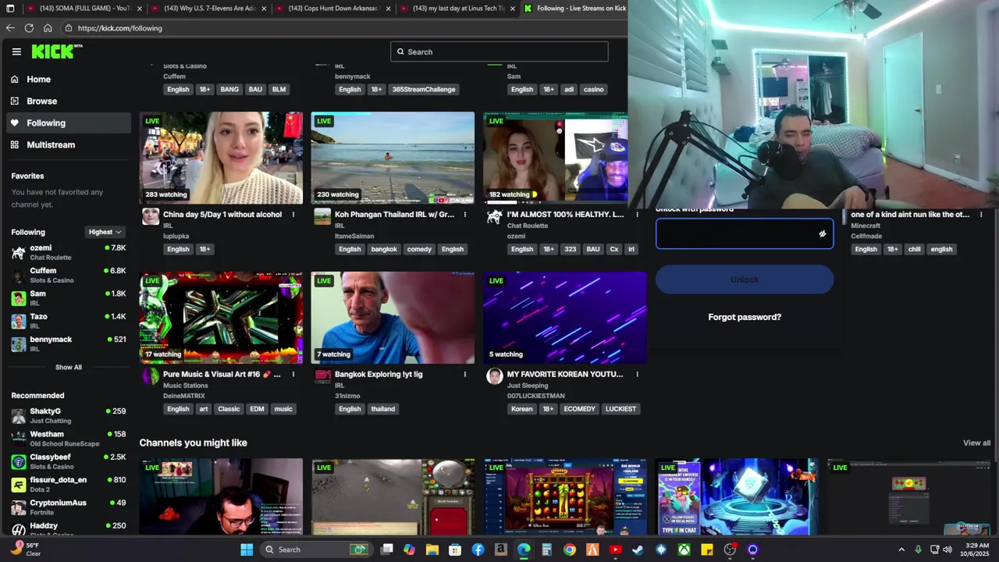Open Task View on the taskbar
This screenshot has height=562, width=999.
pos(386,550)
